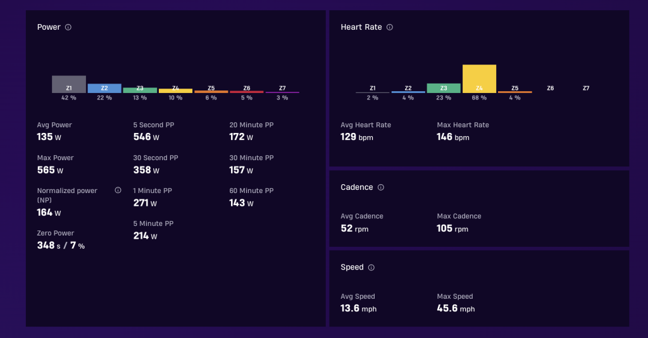Open the Speed info icon
This screenshot has width=648, height=338.
coord(371,268)
